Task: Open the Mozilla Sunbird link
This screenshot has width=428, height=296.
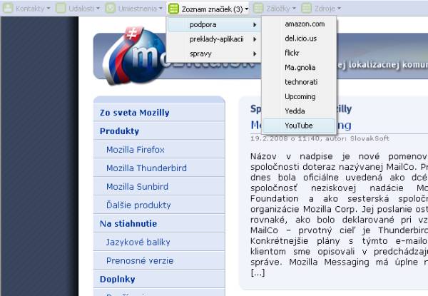Action: coord(137,187)
